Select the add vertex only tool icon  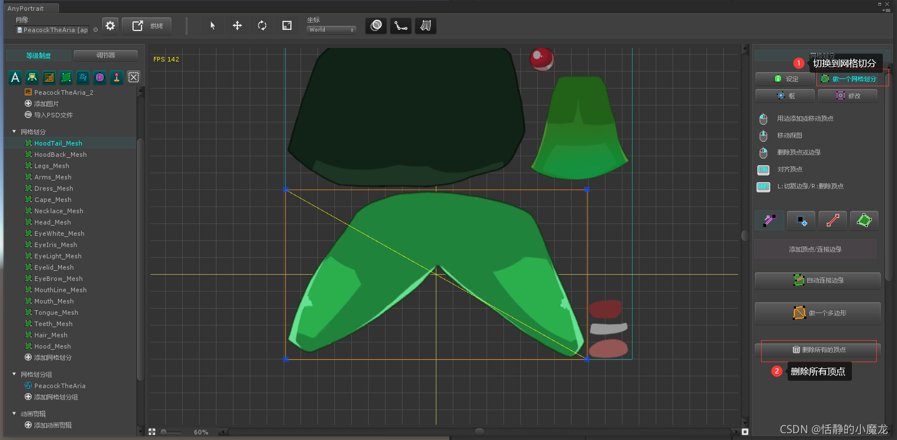[x=801, y=221]
